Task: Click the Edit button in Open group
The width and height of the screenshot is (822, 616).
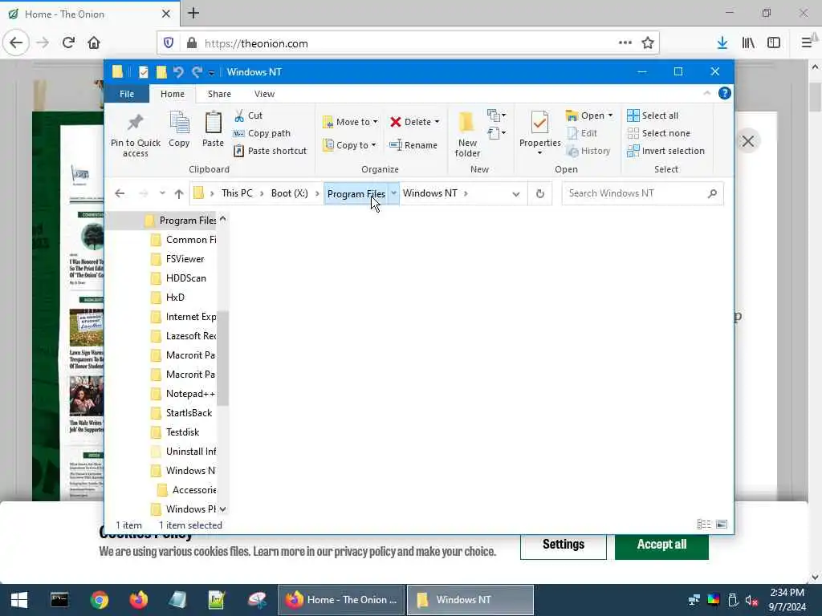Action: pyautogui.click(x=581, y=133)
